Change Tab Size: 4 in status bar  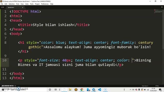[x=145, y=86]
